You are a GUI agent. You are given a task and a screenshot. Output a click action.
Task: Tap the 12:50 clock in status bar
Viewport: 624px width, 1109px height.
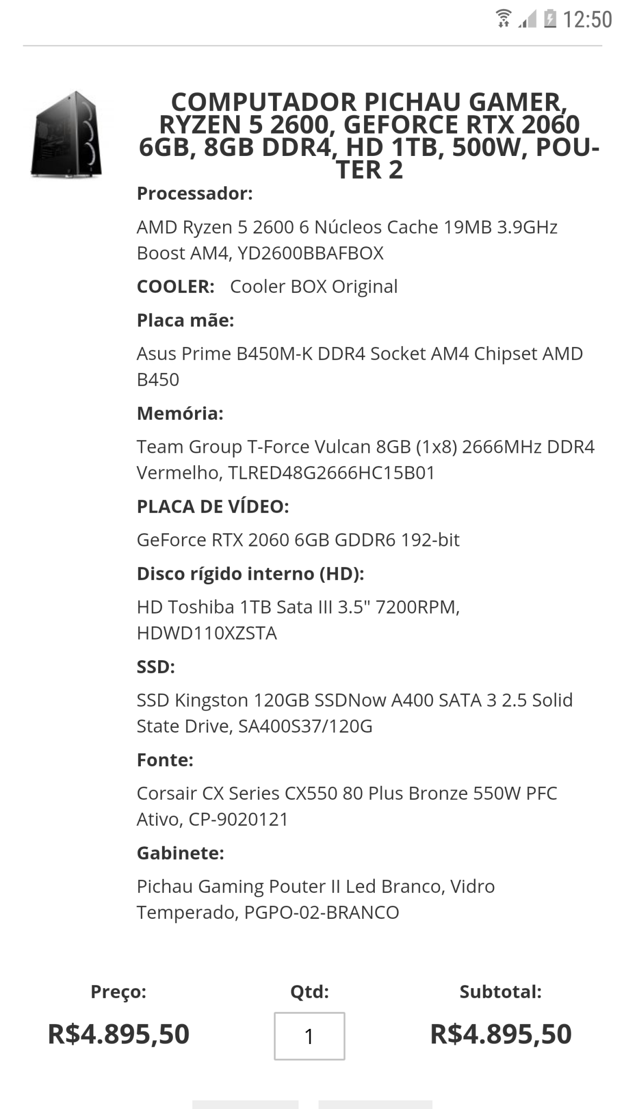point(588,19)
